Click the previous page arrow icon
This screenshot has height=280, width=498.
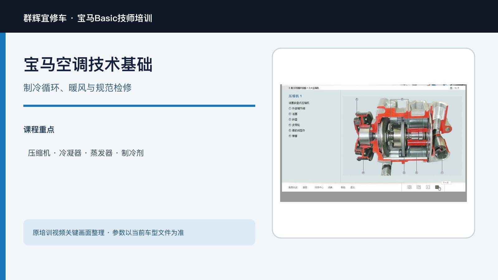[x=428, y=187]
